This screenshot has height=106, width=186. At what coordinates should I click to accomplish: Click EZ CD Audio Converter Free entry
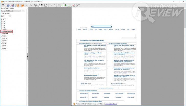click(92, 68)
